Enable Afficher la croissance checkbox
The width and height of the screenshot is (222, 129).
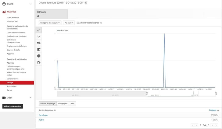pyautogui.click(x=77, y=23)
